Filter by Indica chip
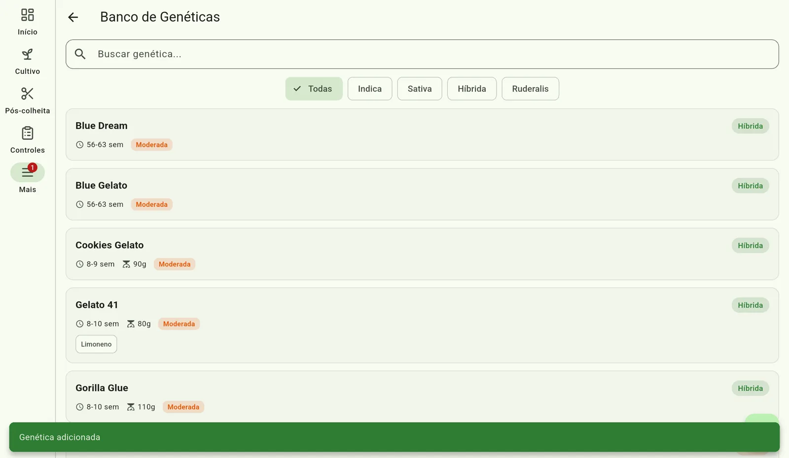 coord(370,89)
